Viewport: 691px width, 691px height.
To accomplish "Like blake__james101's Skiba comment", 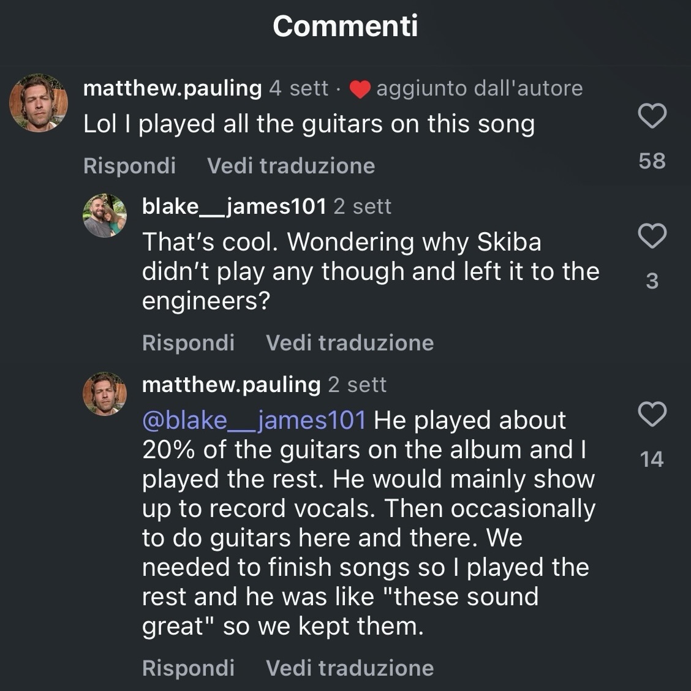I will (x=652, y=236).
